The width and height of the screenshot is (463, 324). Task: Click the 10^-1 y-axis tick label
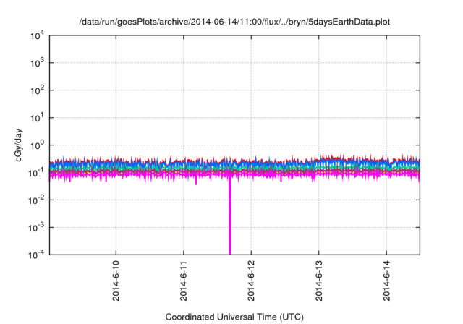pos(38,172)
